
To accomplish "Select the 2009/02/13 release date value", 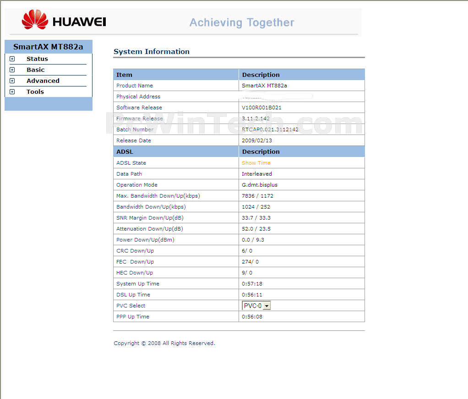I will tap(257, 140).
